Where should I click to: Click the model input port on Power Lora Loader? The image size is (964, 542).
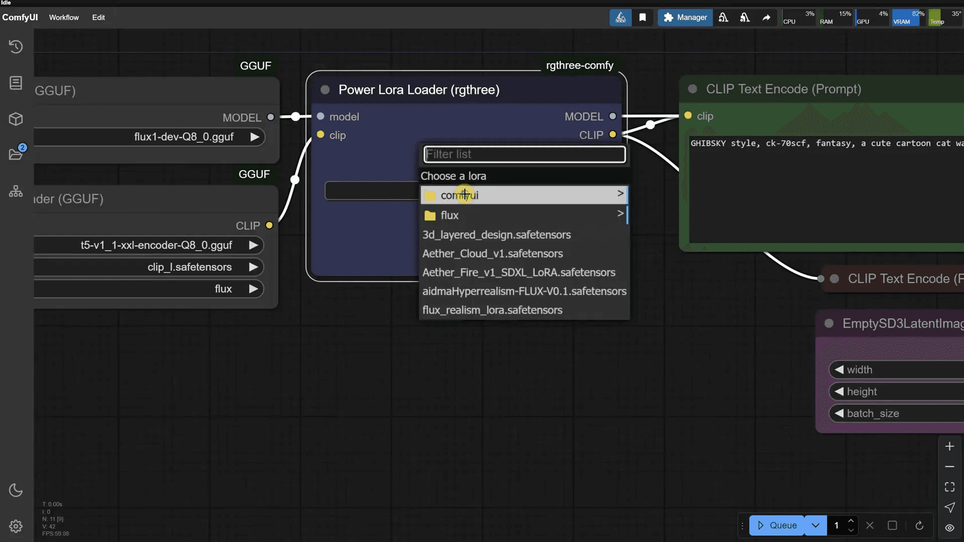click(320, 116)
